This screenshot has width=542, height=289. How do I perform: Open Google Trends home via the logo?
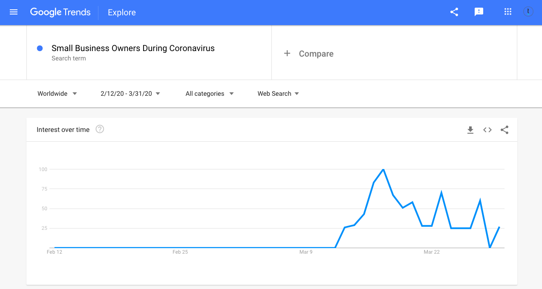click(x=60, y=12)
